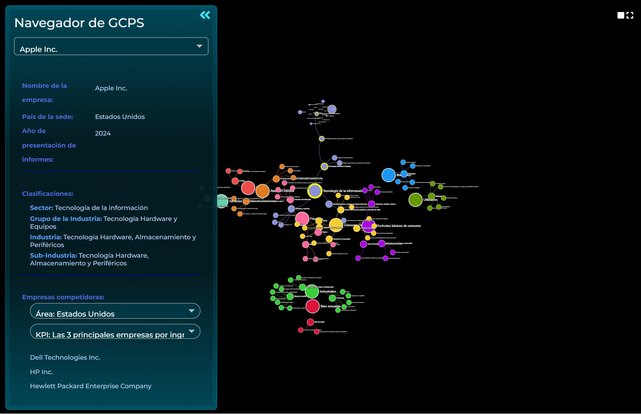The image size is (641, 414).
Task: Click the large blue Materiales node
Action: coord(388,175)
